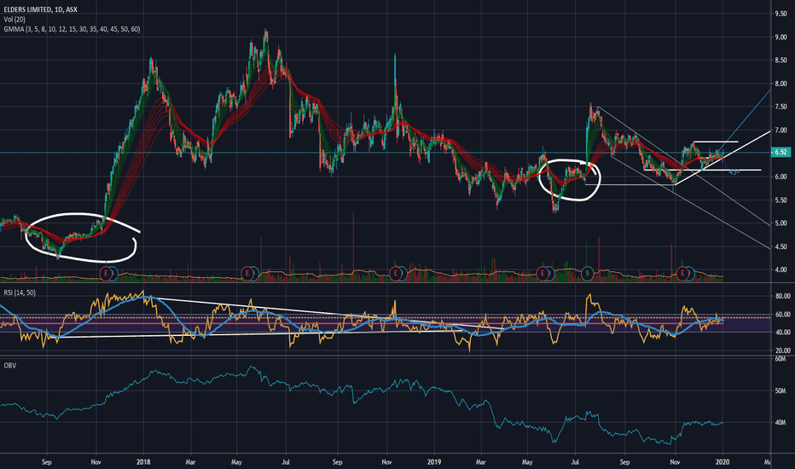795x469 pixels.
Task: Open the earnings marker E near May 2018
Action: [x=247, y=274]
